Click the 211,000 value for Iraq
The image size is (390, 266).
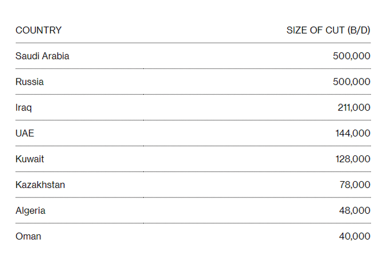354,107
